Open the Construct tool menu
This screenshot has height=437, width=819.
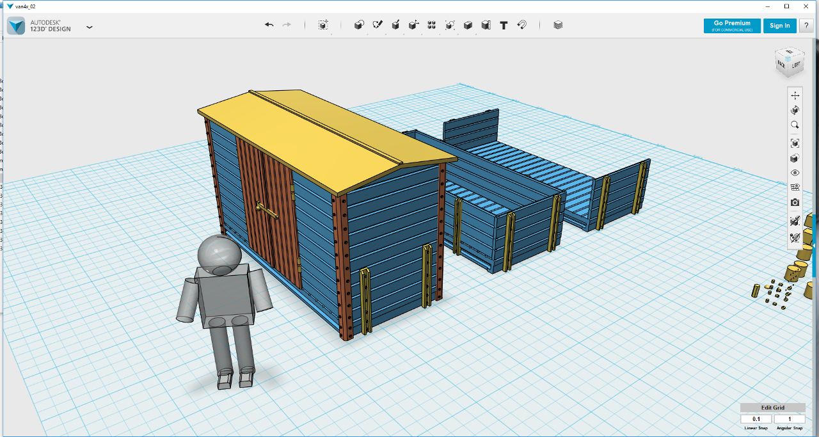pos(395,25)
